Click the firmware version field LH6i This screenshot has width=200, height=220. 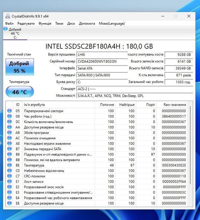click(102, 54)
